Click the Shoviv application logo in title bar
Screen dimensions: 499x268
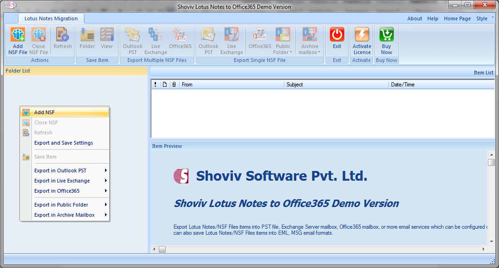10,5
